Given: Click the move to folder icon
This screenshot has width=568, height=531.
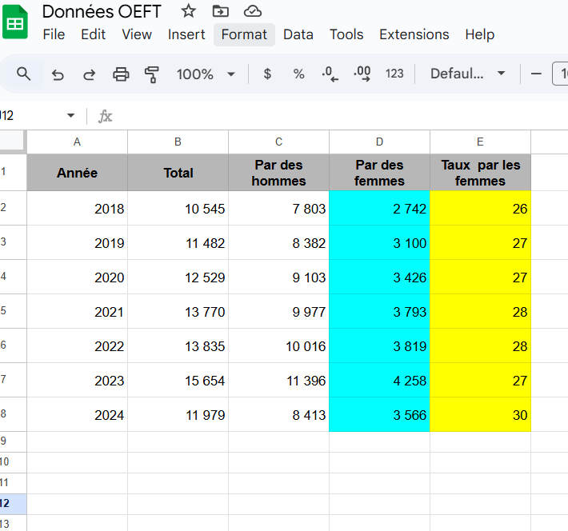Looking at the screenshot, I should point(220,11).
